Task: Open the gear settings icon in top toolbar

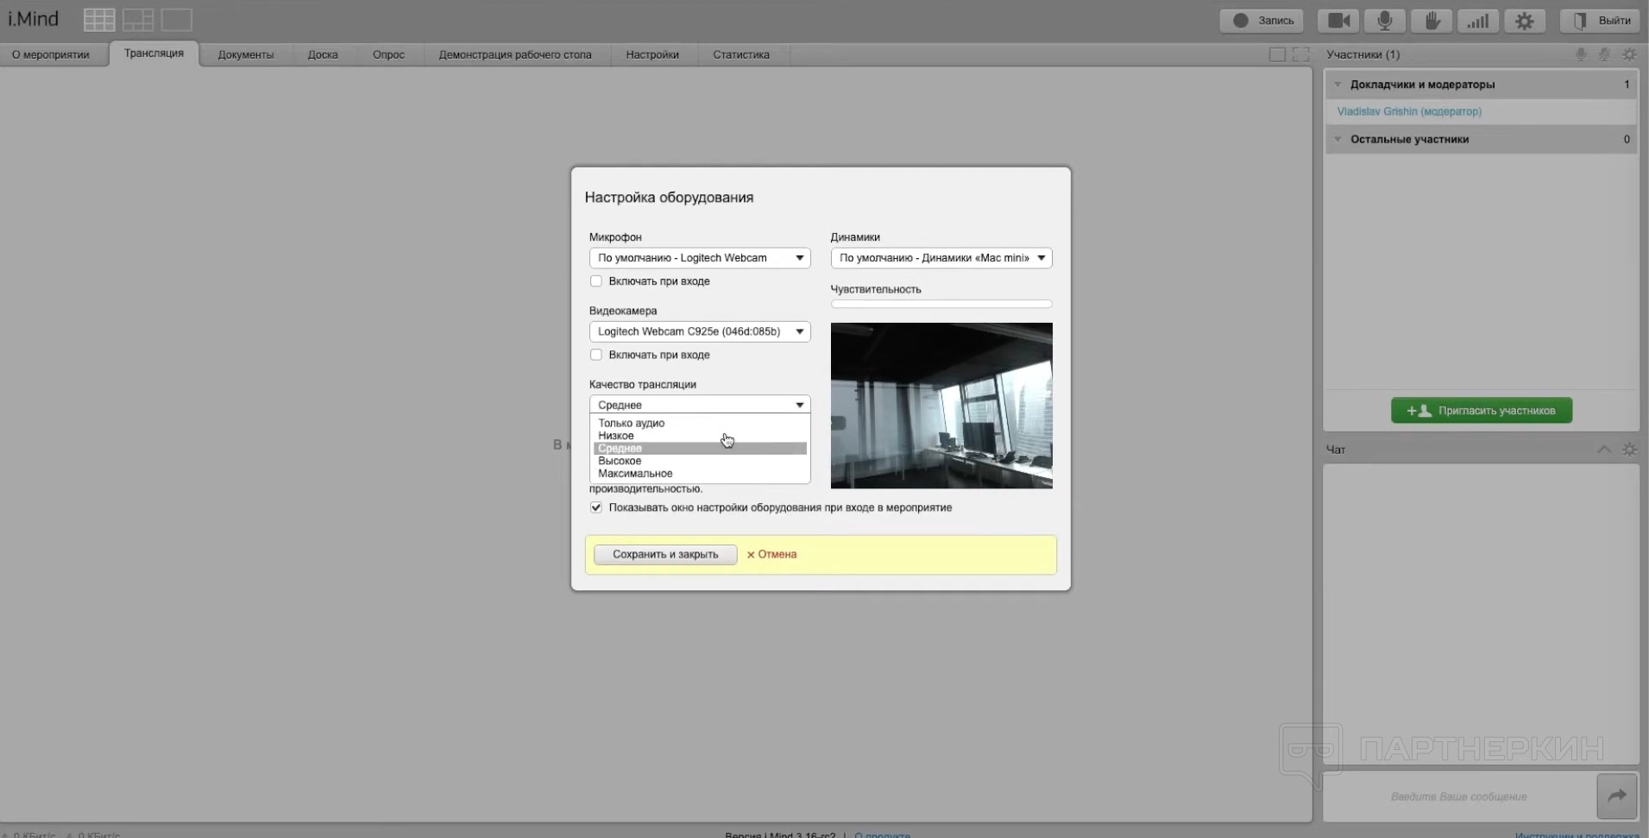Action: pyautogui.click(x=1525, y=21)
